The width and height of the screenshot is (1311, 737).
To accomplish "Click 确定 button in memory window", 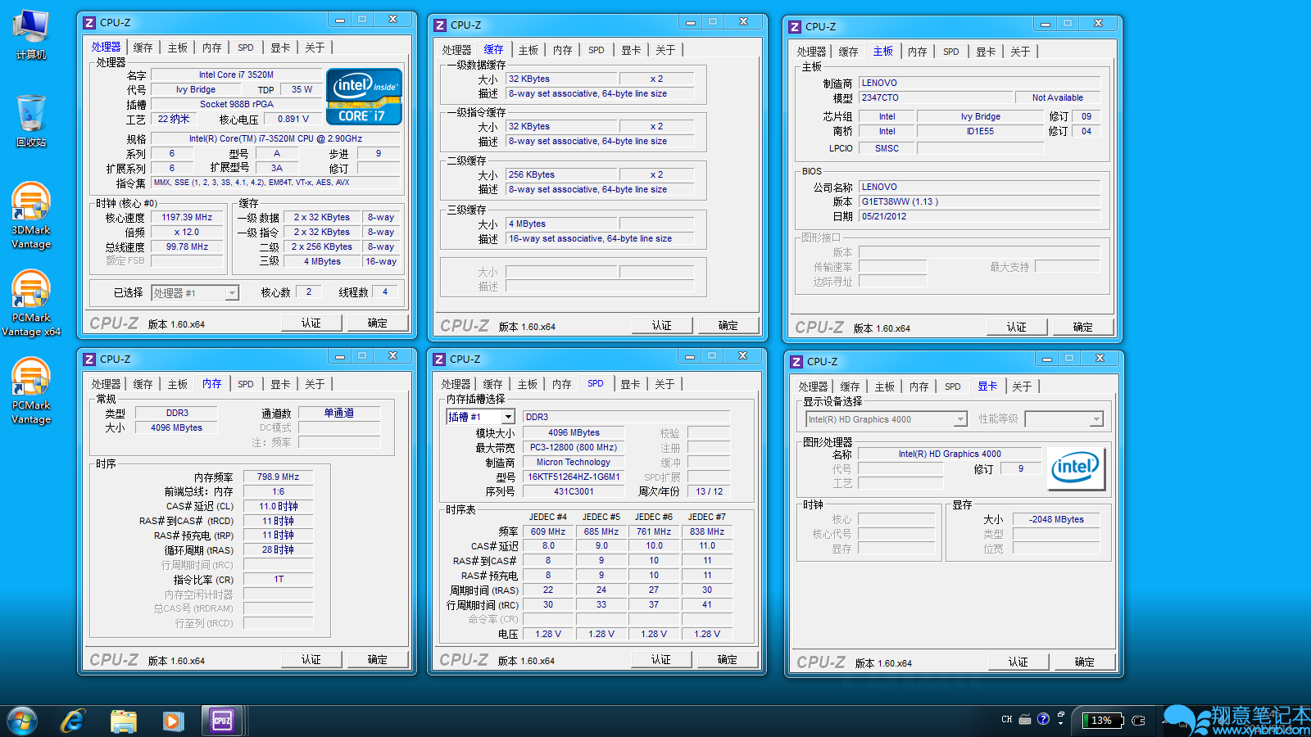I will pos(378,659).
